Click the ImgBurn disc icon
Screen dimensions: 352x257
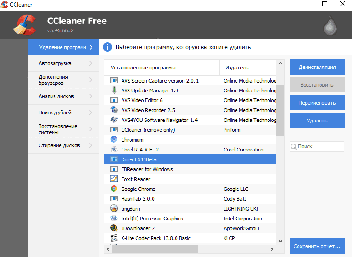pyautogui.click(x=114, y=208)
